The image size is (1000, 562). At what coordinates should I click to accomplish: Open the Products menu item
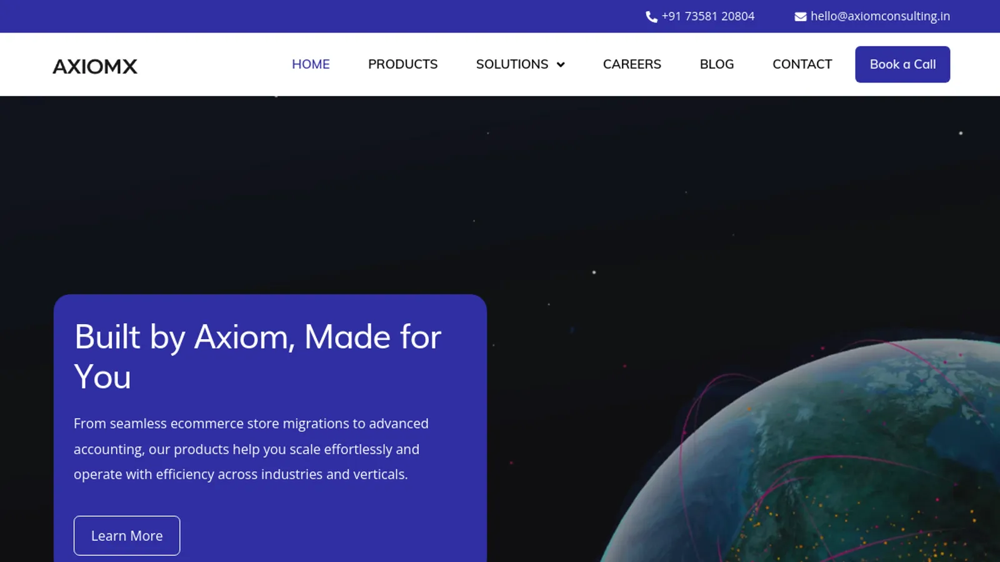tap(402, 64)
